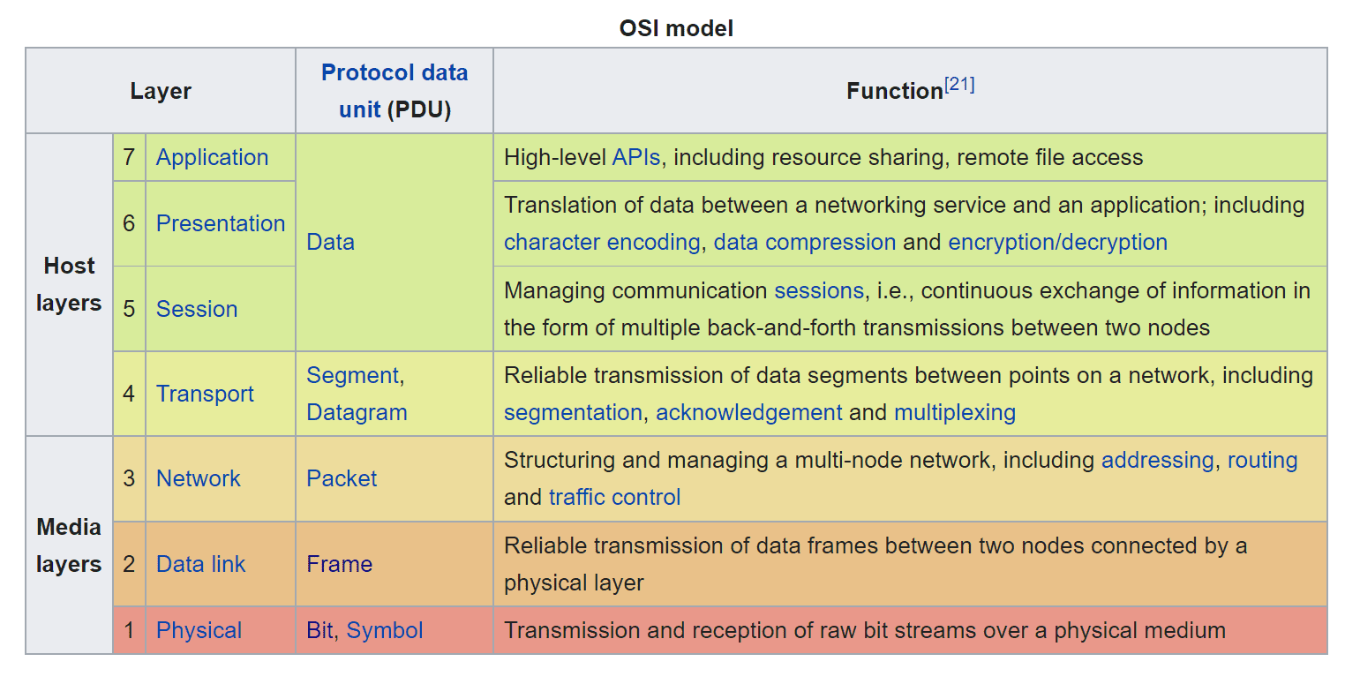Click text 'Managing communication' in Session row
Viewport: 1345px width, 684px height.
(x=635, y=290)
